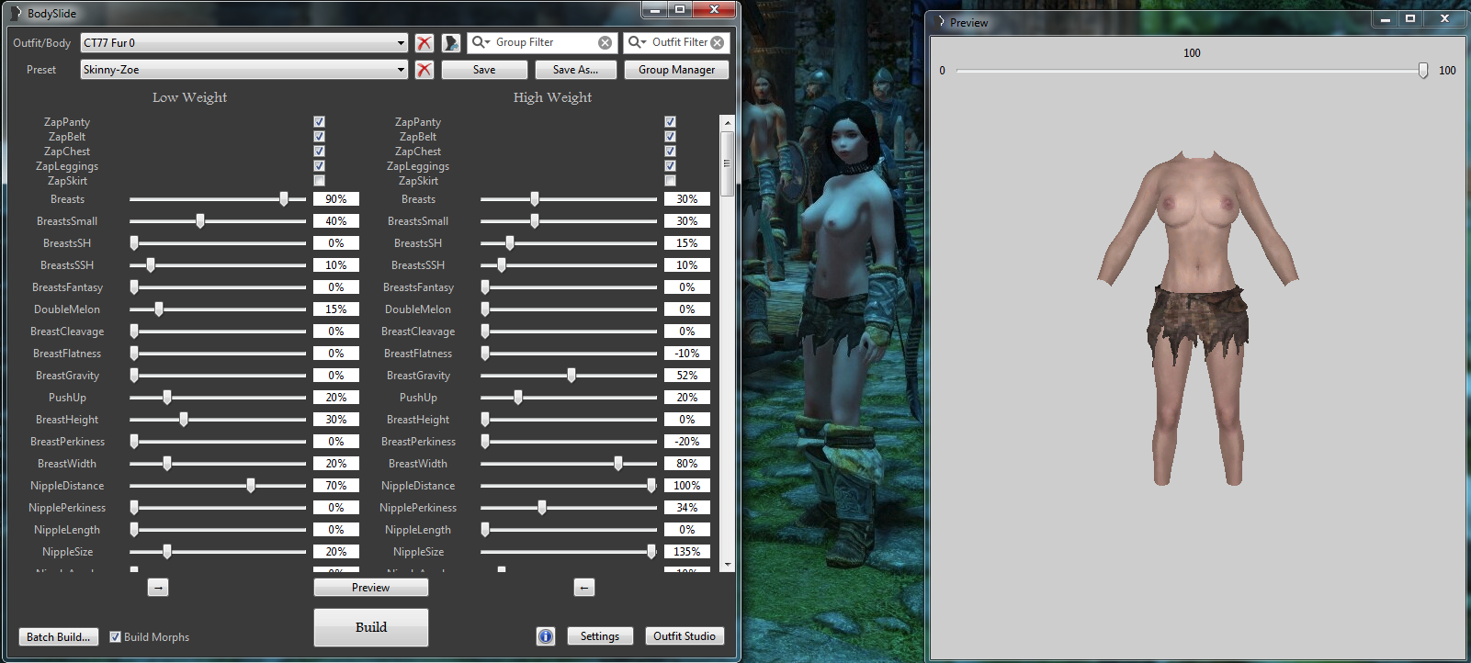Click the Low Weight DoubleMelon slider
Viewport: 1471px width, 663px height.
[218, 309]
